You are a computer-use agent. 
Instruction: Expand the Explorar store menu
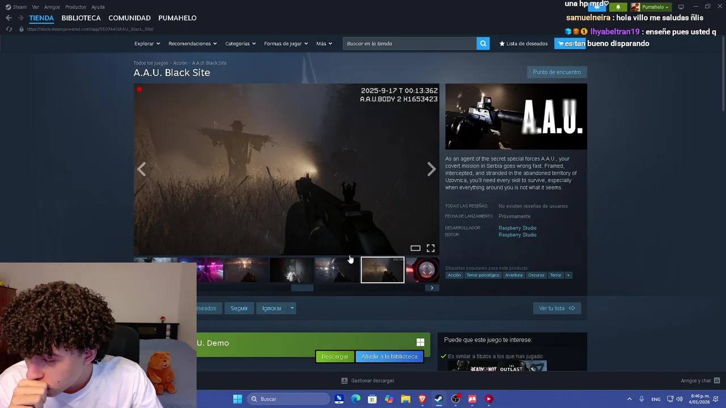(147, 44)
